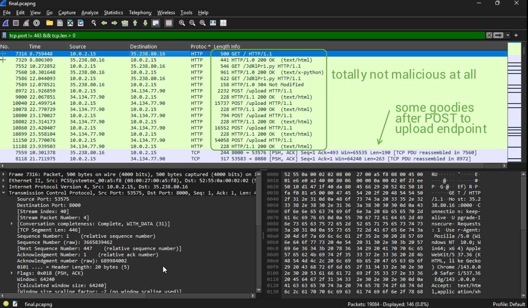
Task: Toggle packet colorization rules button
Action: [x=169, y=23]
